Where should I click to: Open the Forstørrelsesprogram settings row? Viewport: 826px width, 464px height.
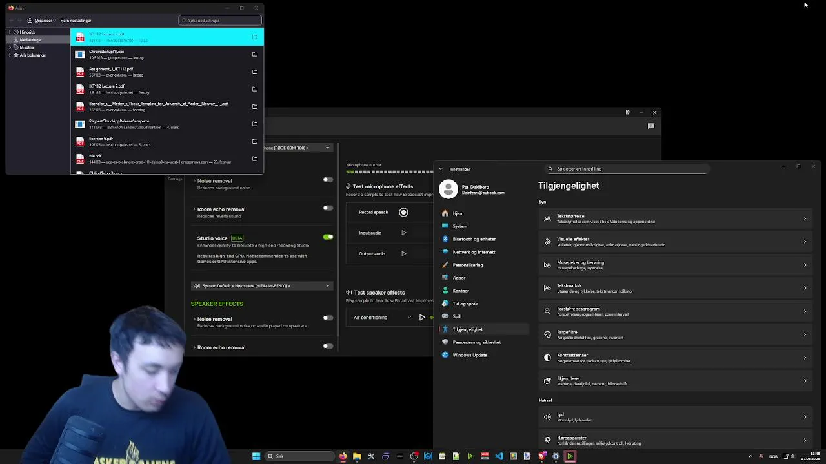coord(676,311)
